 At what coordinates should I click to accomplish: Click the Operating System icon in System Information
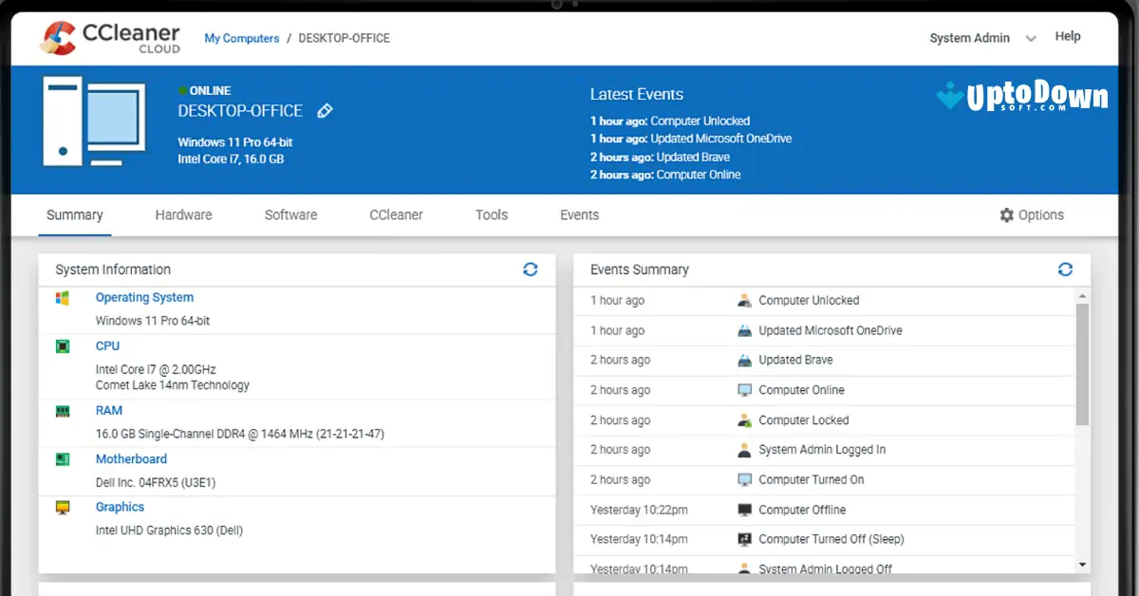62,297
